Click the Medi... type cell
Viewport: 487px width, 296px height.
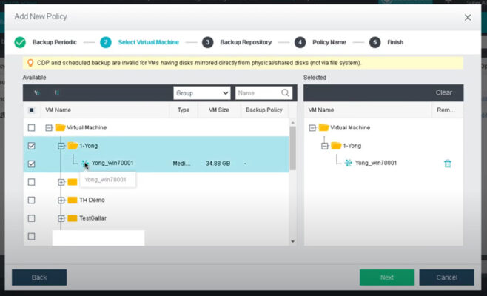(x=181, y=164)
